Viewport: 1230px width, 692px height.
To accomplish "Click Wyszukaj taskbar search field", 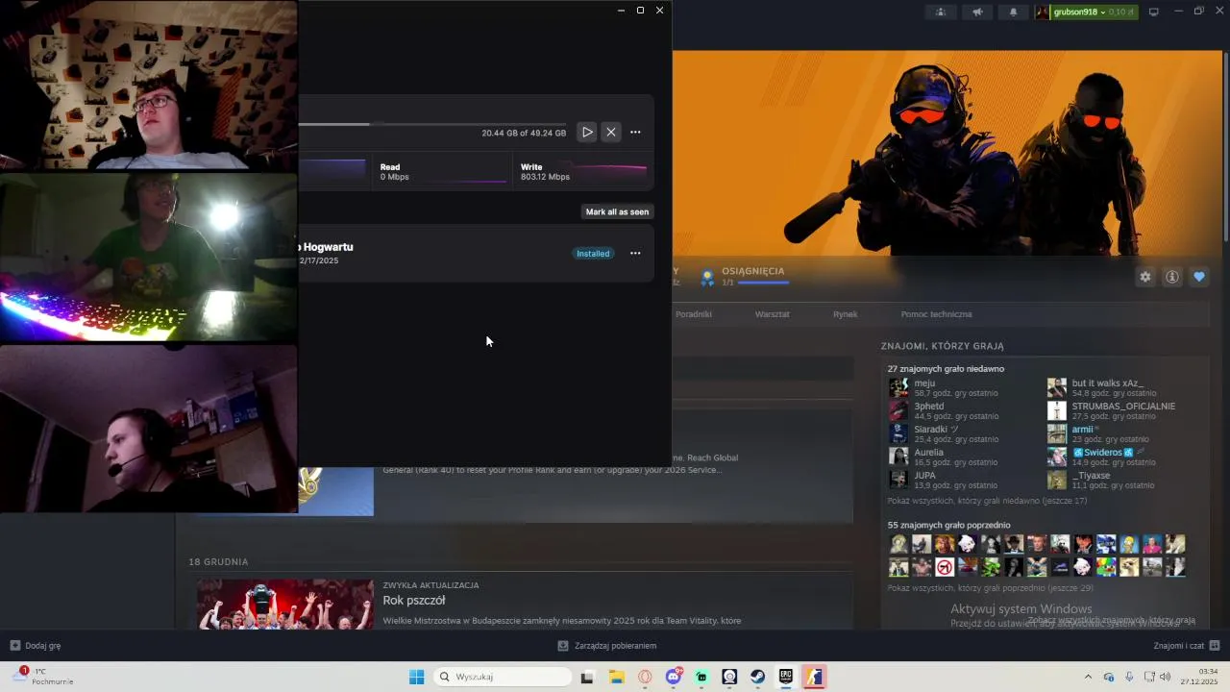I will pos(501,677).
